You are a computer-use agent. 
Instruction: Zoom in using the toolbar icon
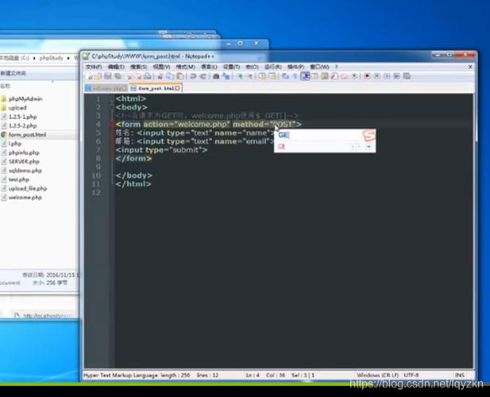[x=240, y=76]
